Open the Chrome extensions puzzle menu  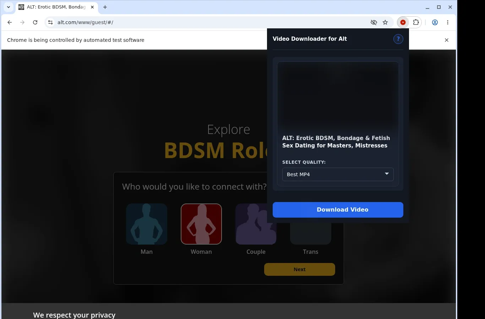click(x=416, y=22)
